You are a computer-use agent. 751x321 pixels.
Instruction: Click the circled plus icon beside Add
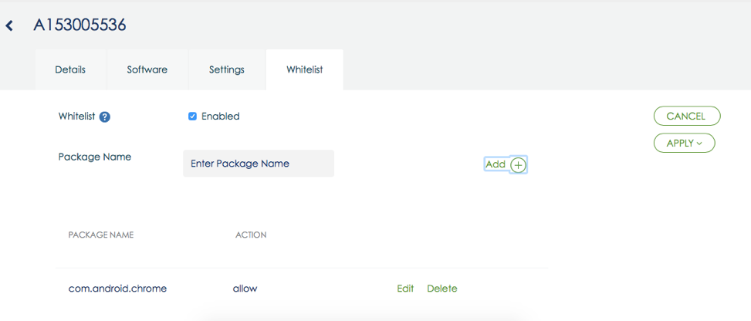(518, 165)
